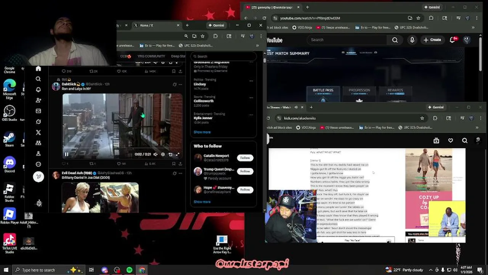Viewport: 488px width, 275px height.
Task: Follow the Hope account
Action: pyautogui.click(x=245, y=189)
